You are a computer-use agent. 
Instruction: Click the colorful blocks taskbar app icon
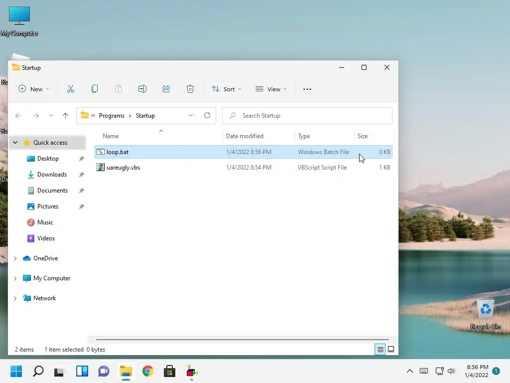tap(192, 371)
